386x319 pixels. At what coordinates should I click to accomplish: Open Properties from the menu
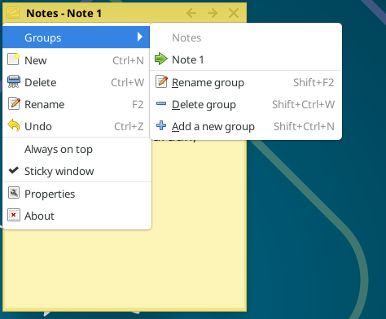pyautogui.click(x=77, y=194)
